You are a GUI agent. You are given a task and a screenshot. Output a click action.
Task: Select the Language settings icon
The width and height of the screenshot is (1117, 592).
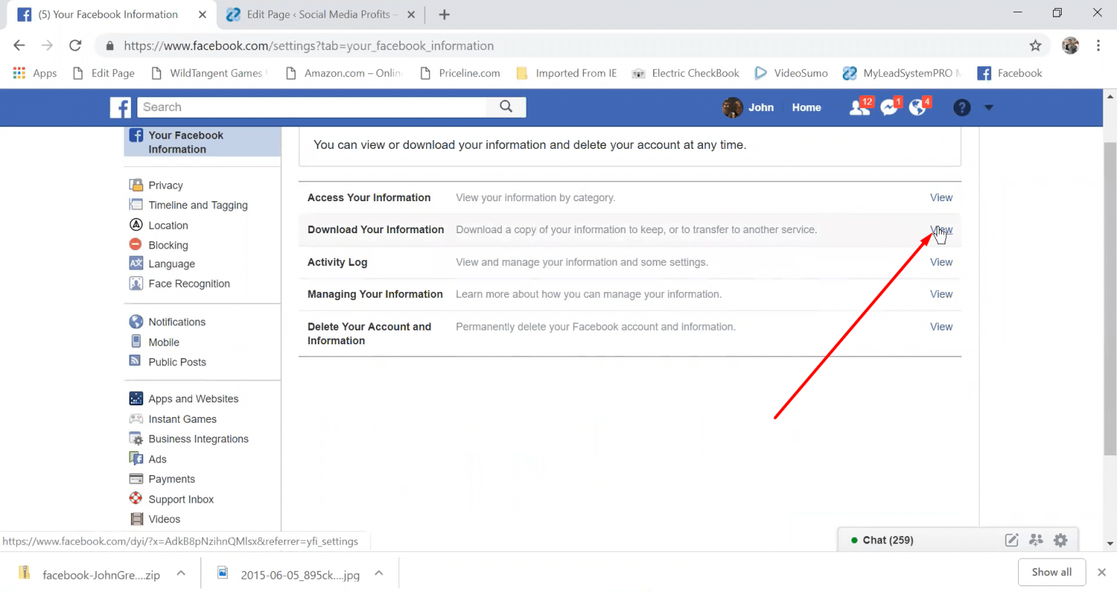tap(136, 263)
